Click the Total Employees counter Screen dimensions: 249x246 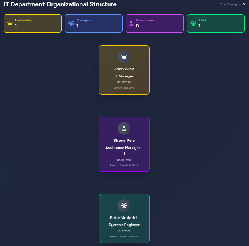[x=232, y=4]
